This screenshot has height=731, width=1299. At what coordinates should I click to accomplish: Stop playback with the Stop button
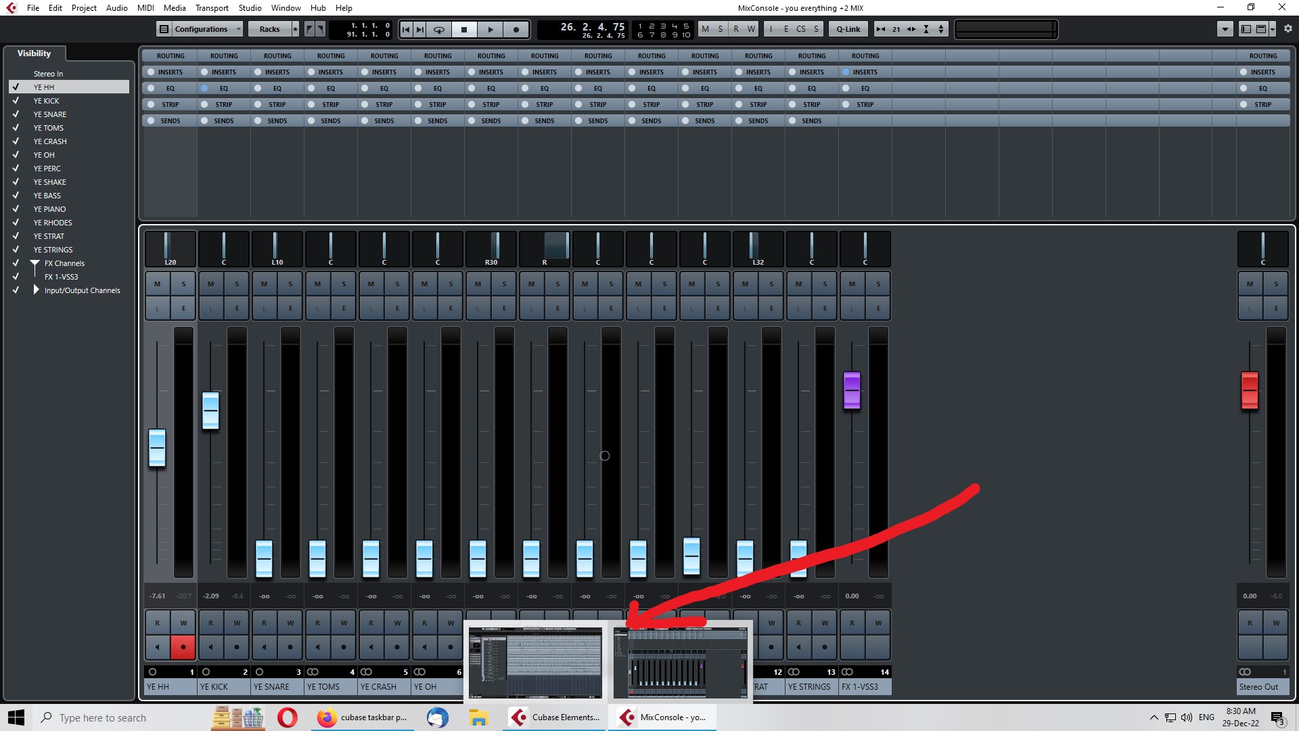[464, 29]
